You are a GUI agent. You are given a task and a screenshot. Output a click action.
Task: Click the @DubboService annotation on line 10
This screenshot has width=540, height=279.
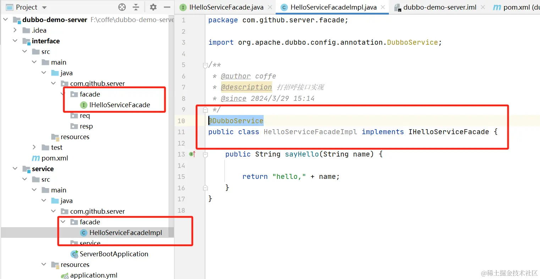tap(236, 121)
